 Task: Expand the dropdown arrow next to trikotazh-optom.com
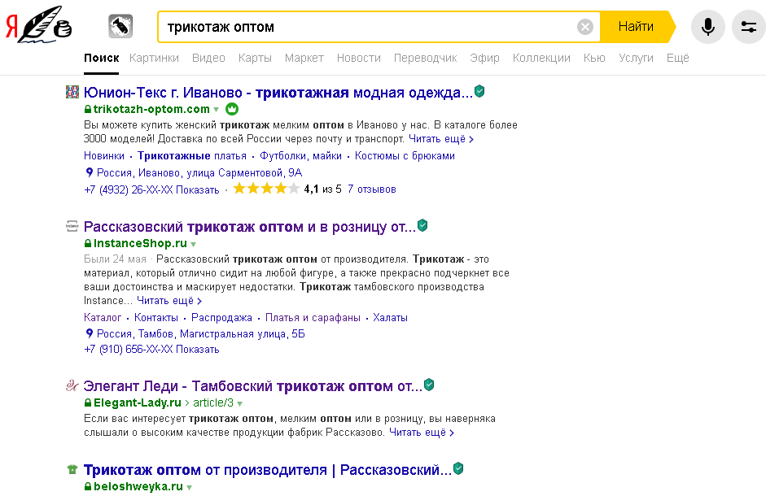tap(216, 109)
